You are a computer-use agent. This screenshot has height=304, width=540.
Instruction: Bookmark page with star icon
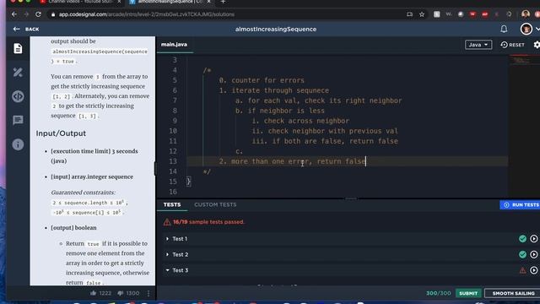pos(422,14)
